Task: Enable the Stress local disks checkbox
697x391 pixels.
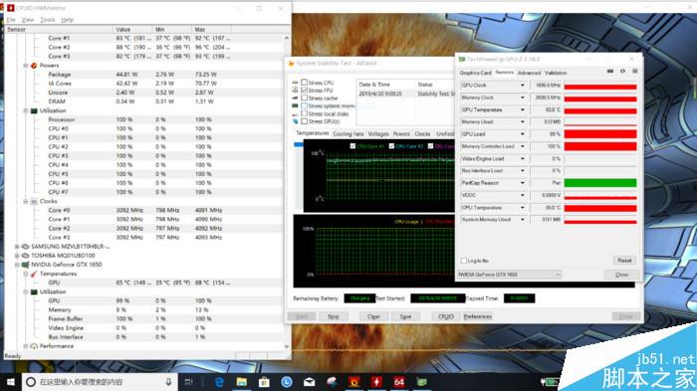Action: [304, 113]
